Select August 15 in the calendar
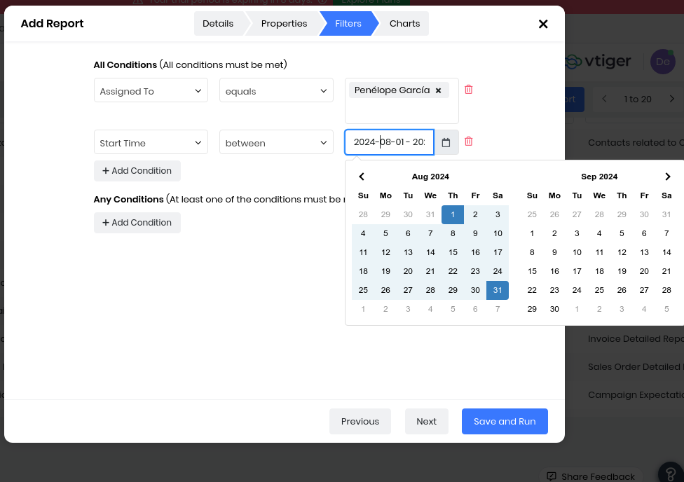The height and width of the screenshot is (482, 684). click(453, 252)
